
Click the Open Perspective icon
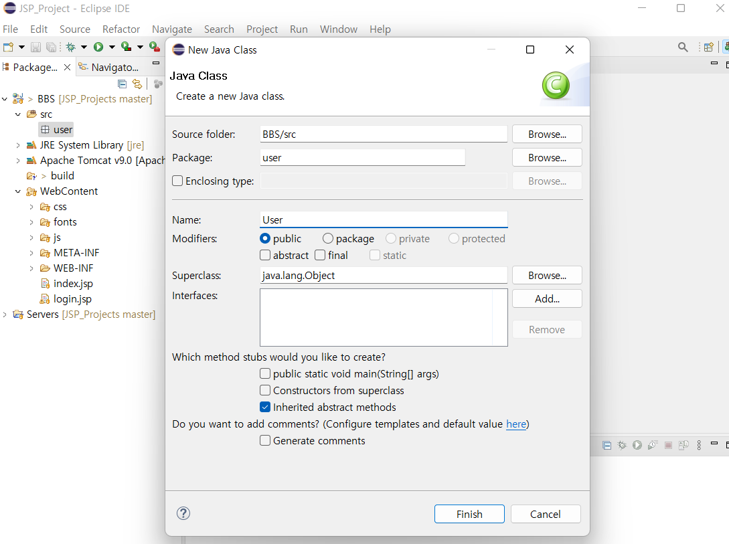tap(708, 47)
